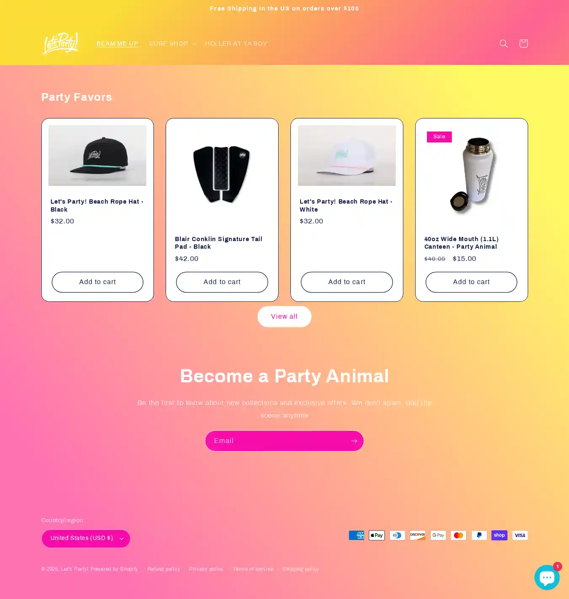Click the PayPal payment icon

click(x=479, y=535)
